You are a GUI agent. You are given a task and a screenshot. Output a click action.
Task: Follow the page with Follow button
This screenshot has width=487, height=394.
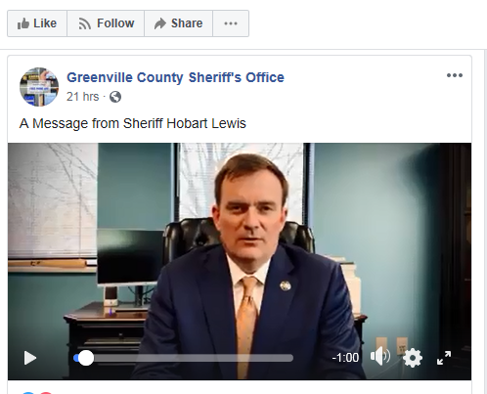pyautogui.click(x=106, y=23)
